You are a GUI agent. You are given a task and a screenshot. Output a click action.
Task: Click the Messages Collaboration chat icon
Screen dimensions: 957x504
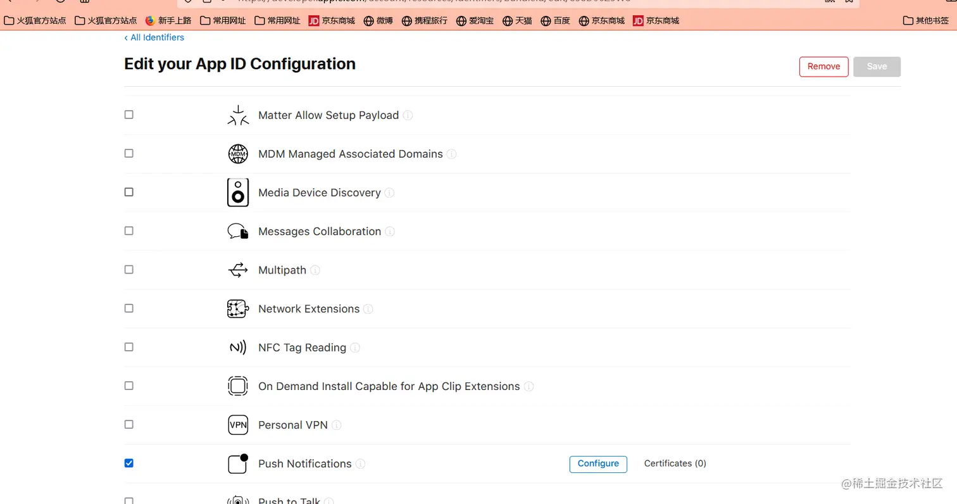tap(238, 232)
